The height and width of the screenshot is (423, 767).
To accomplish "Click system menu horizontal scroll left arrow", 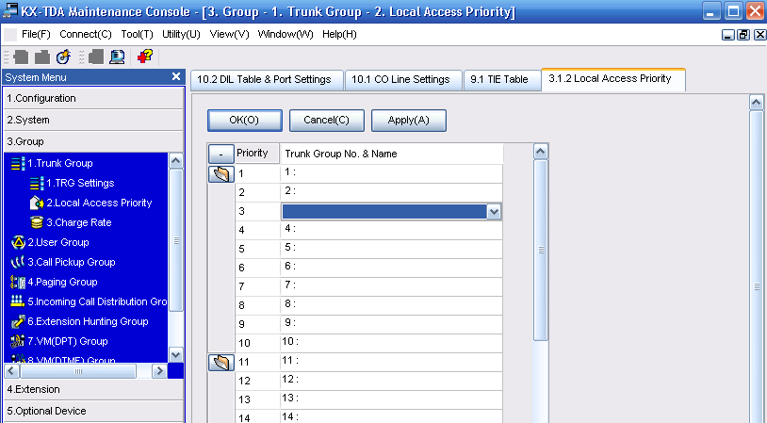I will coord(11,371).
